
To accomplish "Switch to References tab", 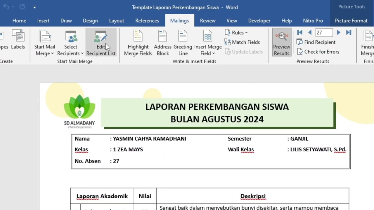I will coord(147,21).
